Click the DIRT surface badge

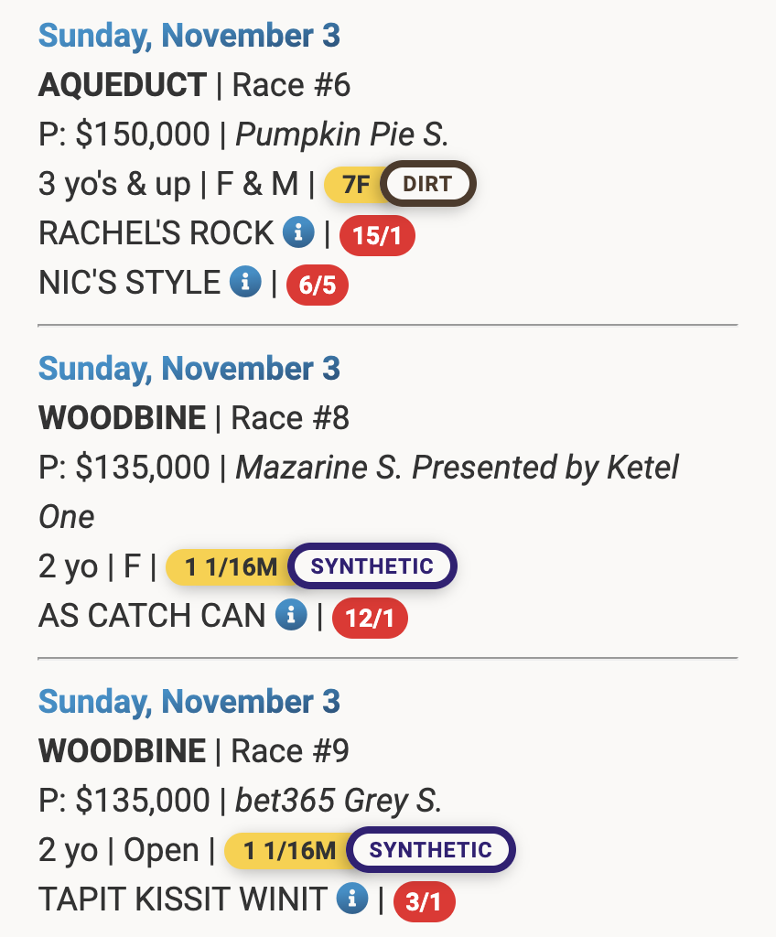coord(427,185)
